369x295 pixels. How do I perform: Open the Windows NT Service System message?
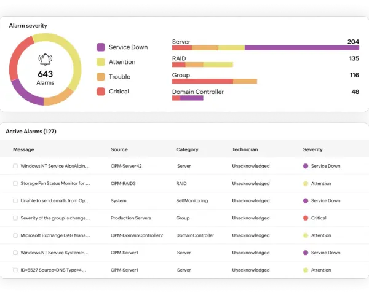[x=54, y=253]
